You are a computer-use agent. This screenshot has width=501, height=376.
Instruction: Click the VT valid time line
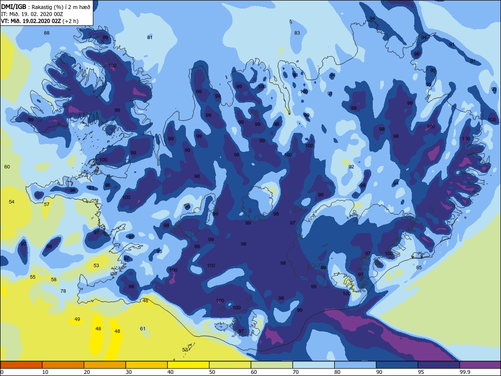(x=40, y=21)
